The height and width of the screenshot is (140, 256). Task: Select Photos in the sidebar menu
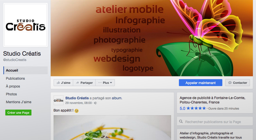coord(11,94)
